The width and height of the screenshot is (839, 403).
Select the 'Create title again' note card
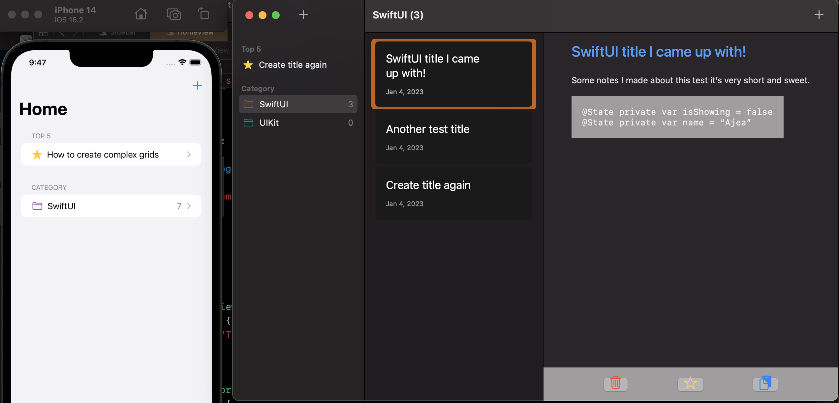(454, 193)
